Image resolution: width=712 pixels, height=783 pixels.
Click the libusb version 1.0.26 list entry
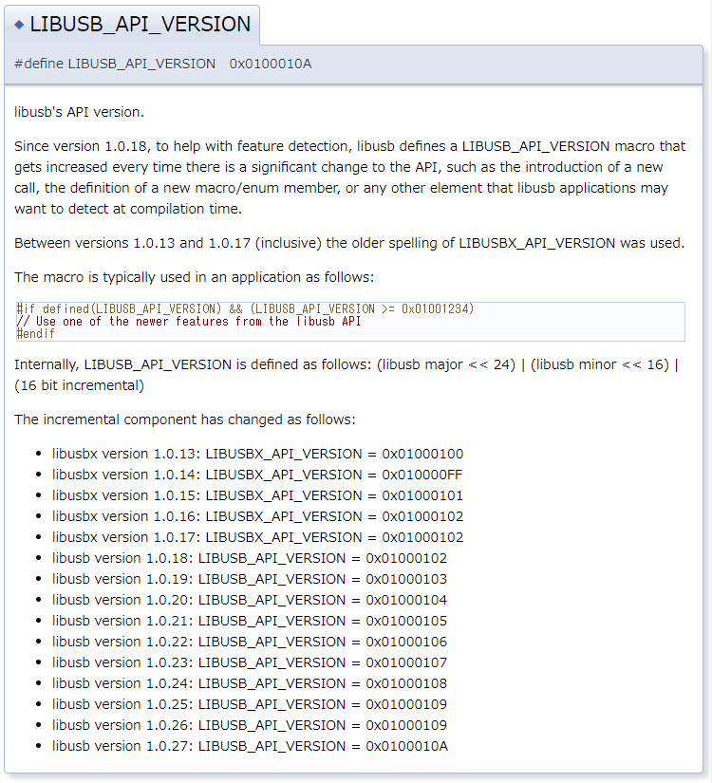click(250, 725)
